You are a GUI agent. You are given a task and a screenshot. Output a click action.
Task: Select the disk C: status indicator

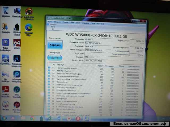[x=53, y=27]
